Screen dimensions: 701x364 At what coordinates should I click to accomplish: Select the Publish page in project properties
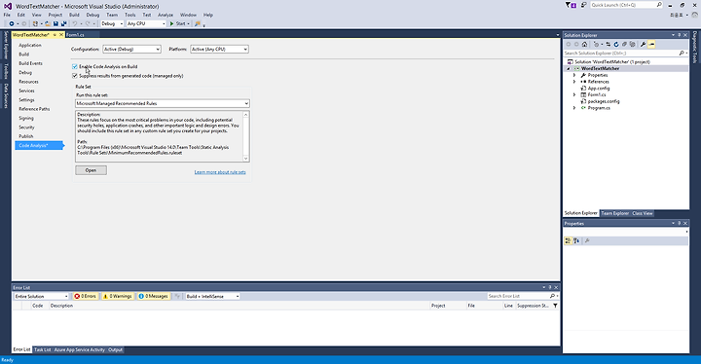coord(26,136)
